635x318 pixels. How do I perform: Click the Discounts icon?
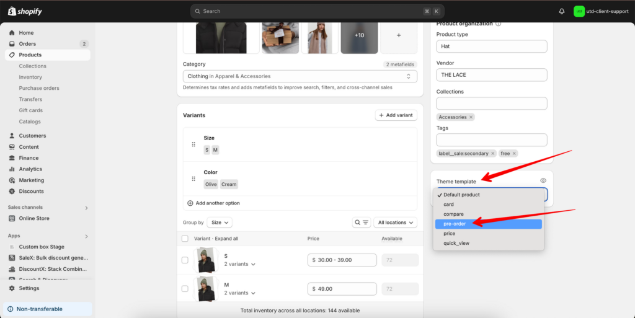[x=12, y=192]
